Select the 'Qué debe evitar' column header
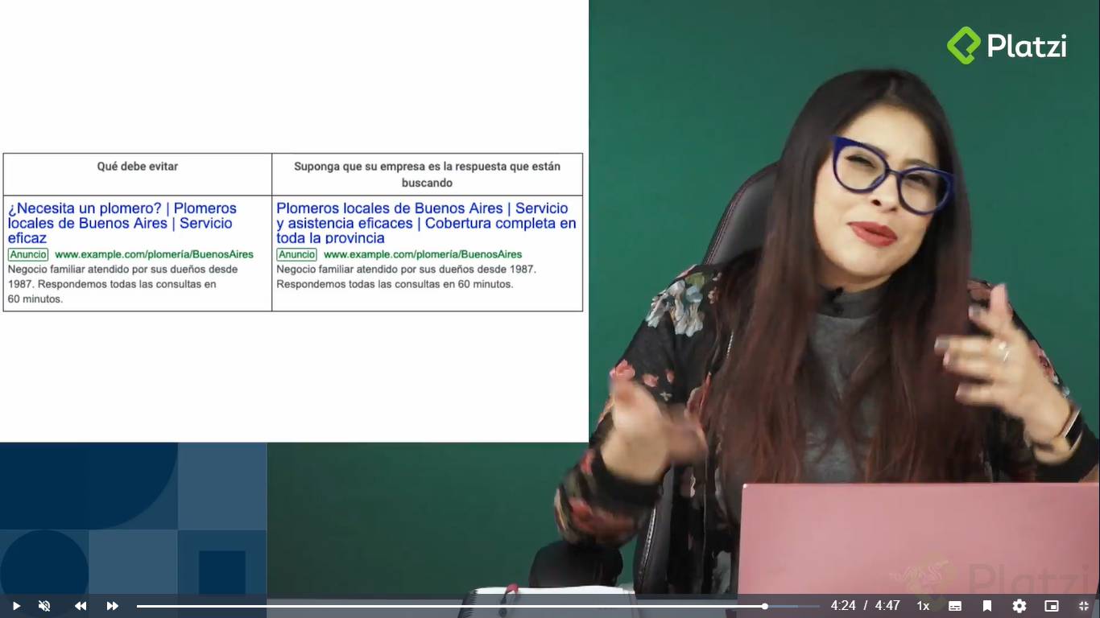Image resolution: width=1100 pixels, height=618 pixels. [137, 167]
